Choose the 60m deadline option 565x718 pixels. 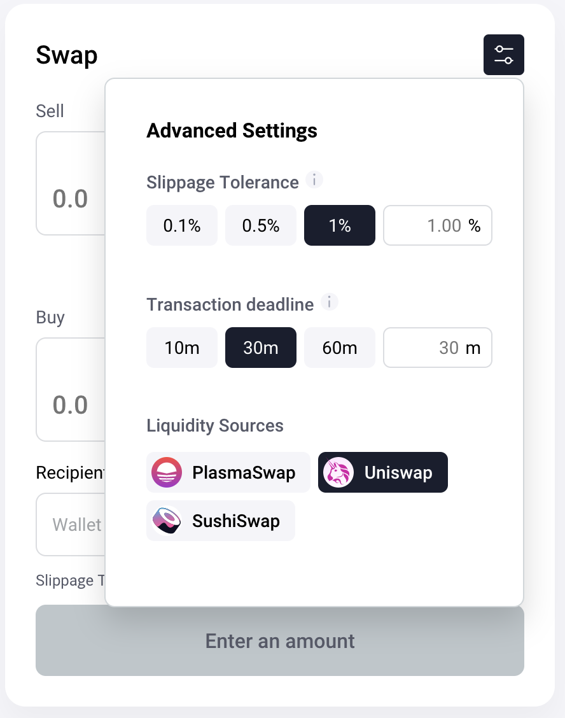pos(340,348)
